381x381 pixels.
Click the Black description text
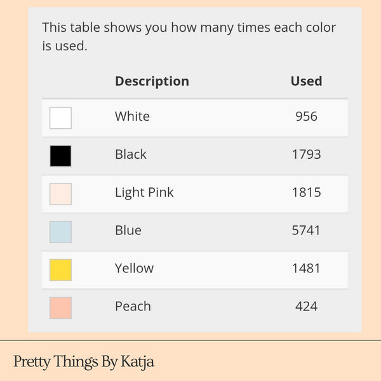(x=131, y=154)
